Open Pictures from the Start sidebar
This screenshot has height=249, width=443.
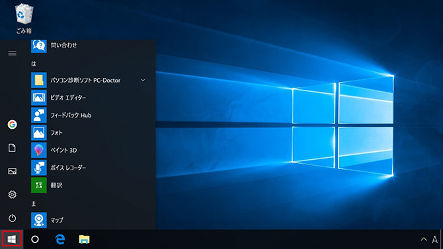(x=12, y=171)
